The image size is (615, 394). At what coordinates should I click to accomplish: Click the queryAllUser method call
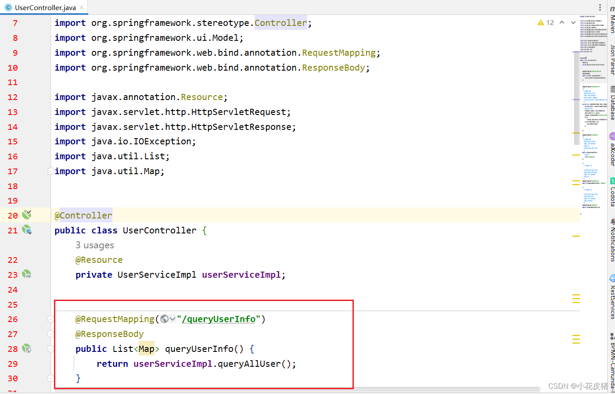[249, 364]
